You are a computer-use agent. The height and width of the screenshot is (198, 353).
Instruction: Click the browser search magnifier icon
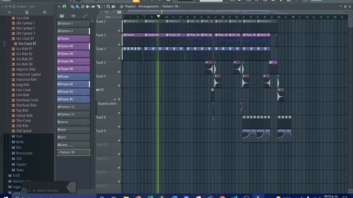14,7
